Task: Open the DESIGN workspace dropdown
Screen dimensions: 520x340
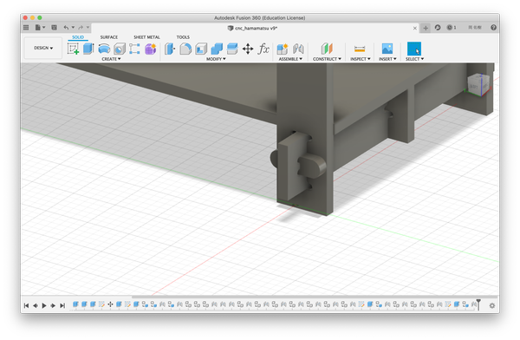Action: [43, 49]
